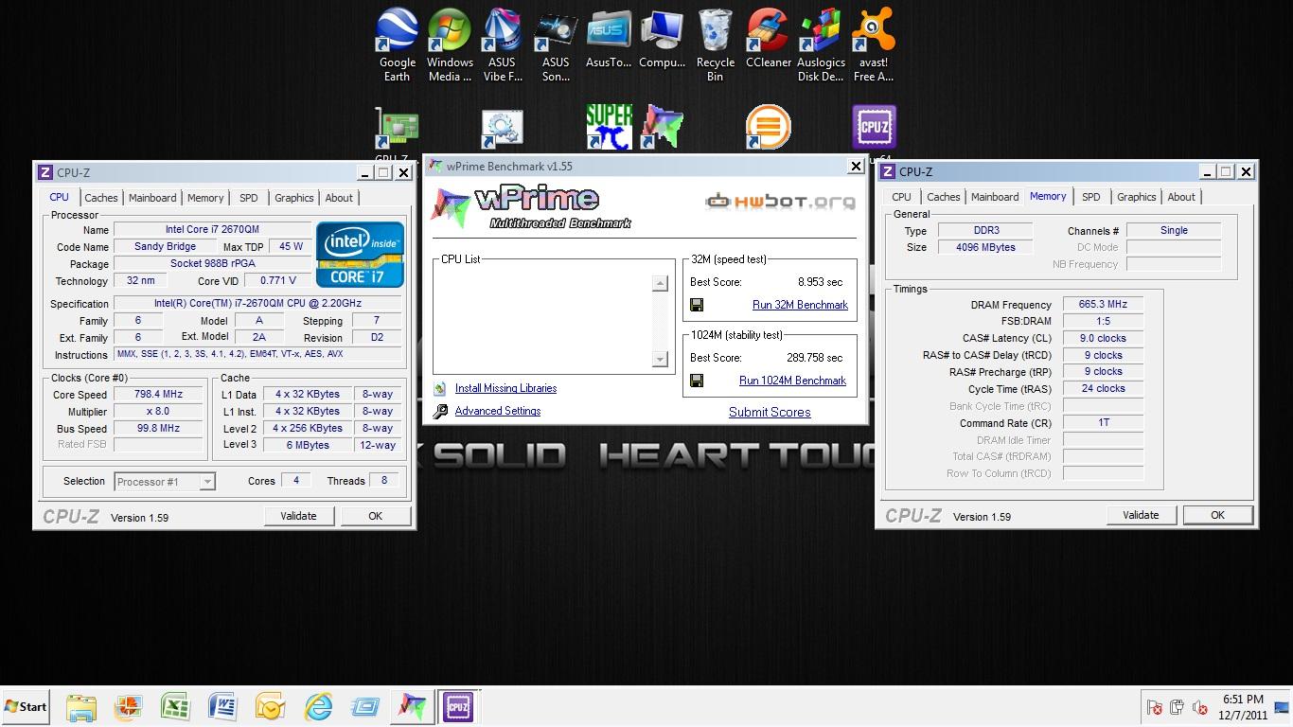
Task: Open About tab in left CPU-Z window
Action: pos(339,198)
